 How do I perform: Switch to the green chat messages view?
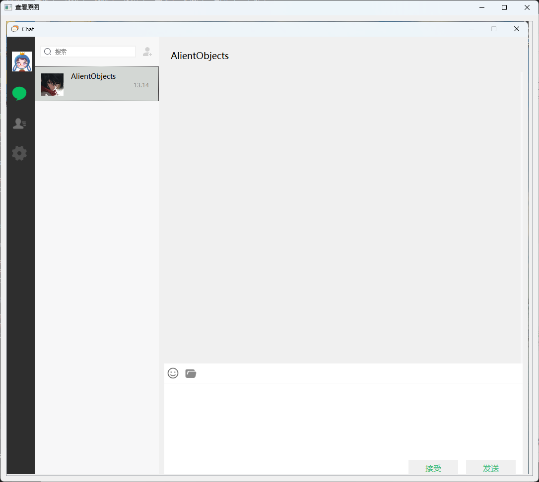click(x=19, y=93)
